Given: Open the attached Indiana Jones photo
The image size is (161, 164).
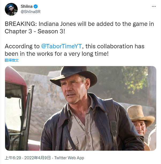Looking at the screenshot, I should click(x=81, y=108).
